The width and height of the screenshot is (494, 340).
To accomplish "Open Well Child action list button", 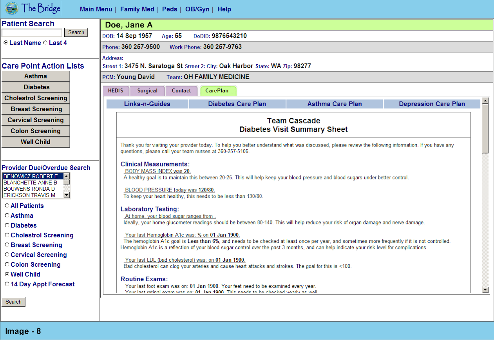I will (x=36, y=142).
